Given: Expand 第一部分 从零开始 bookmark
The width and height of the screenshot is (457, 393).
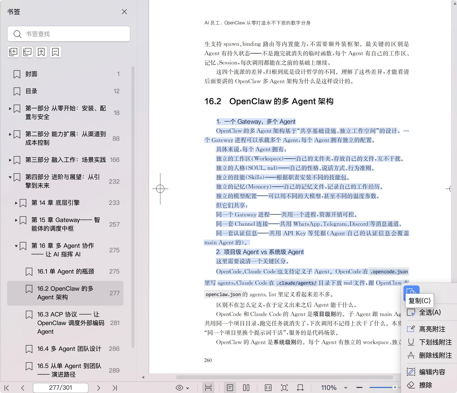Looking at the screenshot, I should 10,109.
